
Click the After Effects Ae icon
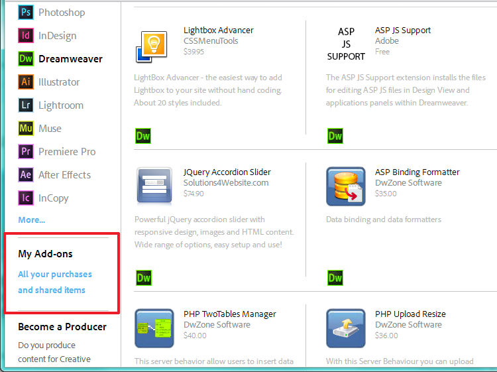[26, 174]
